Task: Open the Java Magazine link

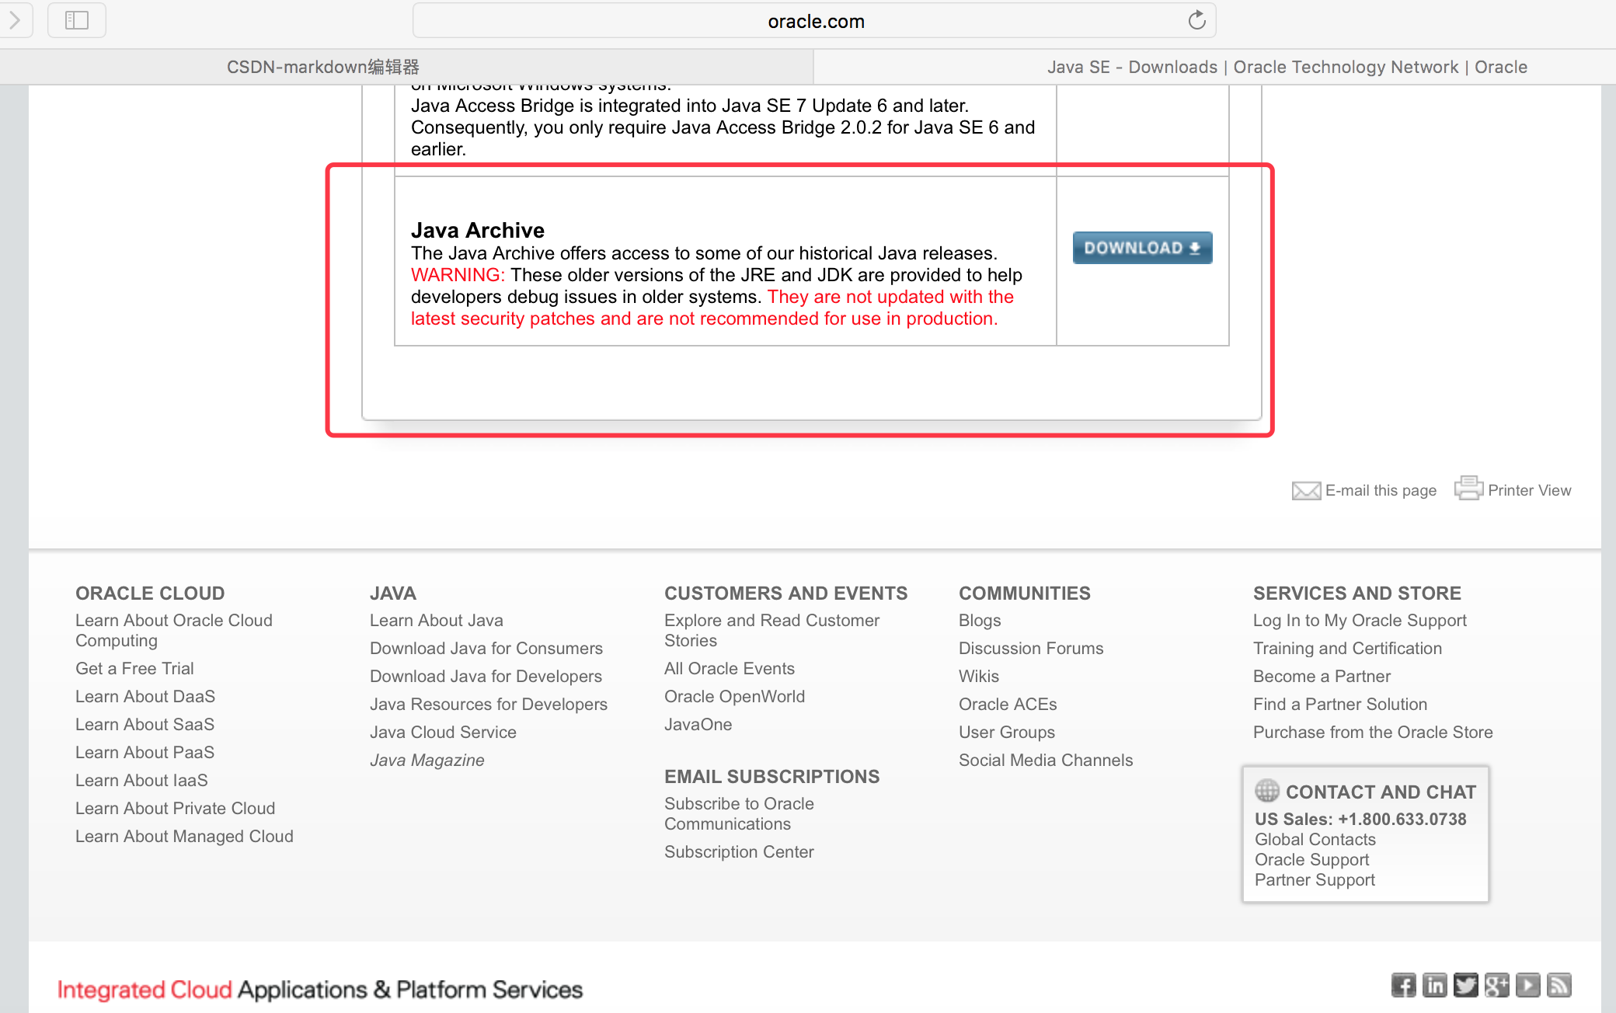Action: [427, 760]
